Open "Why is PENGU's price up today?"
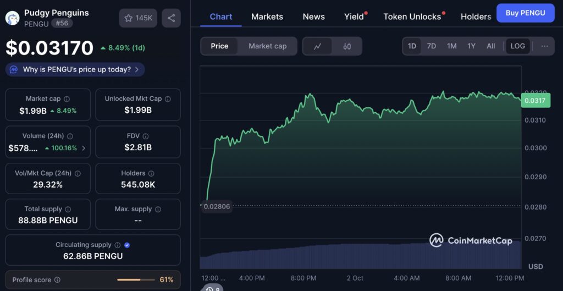 [75, 69]
